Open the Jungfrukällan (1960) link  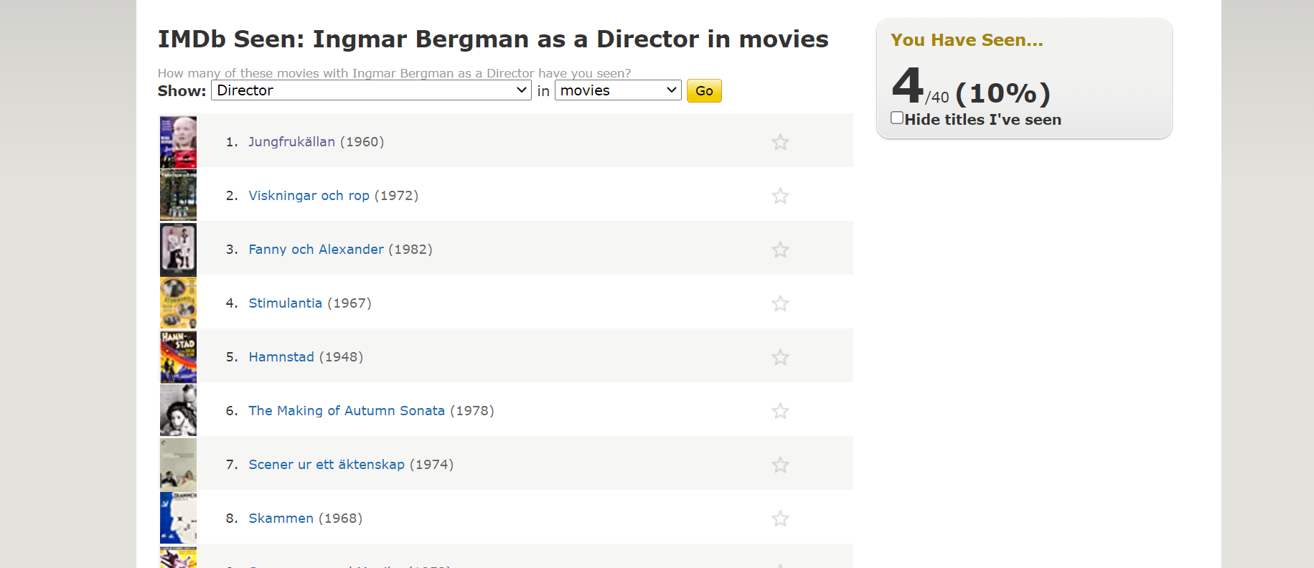(x=291, y=142)
